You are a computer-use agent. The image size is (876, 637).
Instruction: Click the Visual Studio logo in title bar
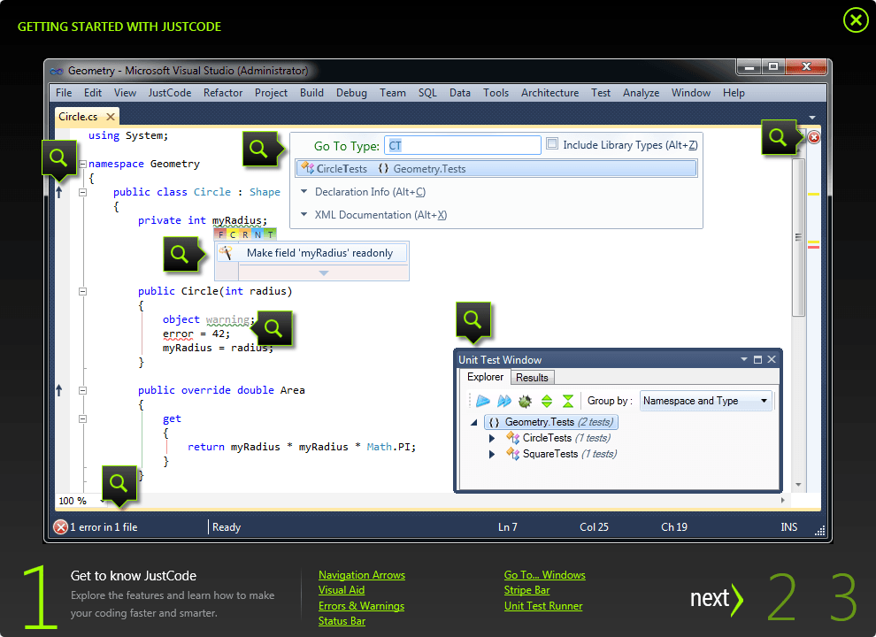tap(57, 71)
